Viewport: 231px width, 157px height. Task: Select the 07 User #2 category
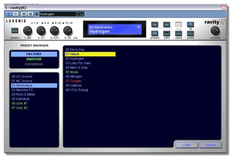click(x=34, y=108)
